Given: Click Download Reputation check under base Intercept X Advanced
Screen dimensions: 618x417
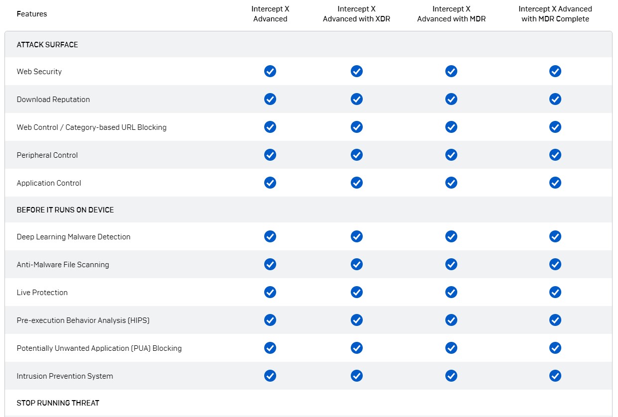Looking at the screenshot, I should coord(270,99).
